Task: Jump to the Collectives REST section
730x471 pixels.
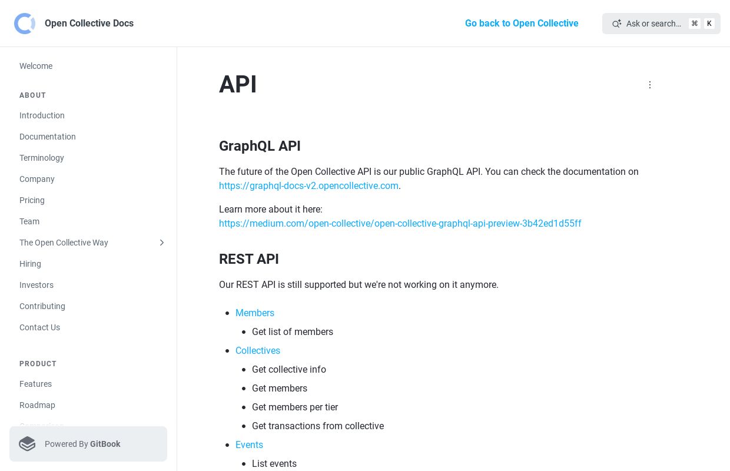Action: tap(258, 351)
